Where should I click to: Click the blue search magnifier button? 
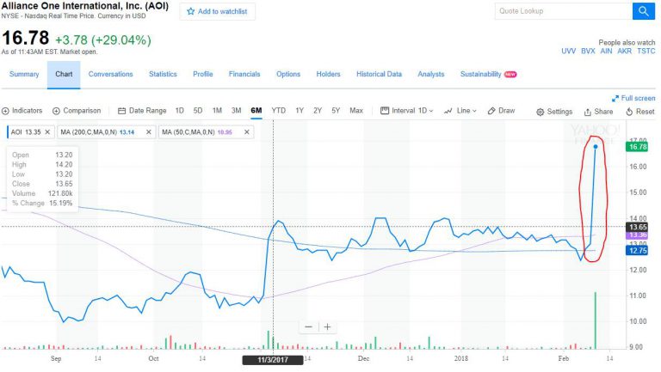[x=644, y=11]
